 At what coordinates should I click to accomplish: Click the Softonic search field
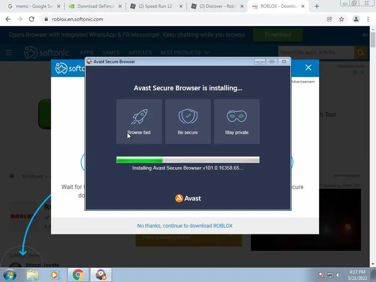(x=316, y=53)
